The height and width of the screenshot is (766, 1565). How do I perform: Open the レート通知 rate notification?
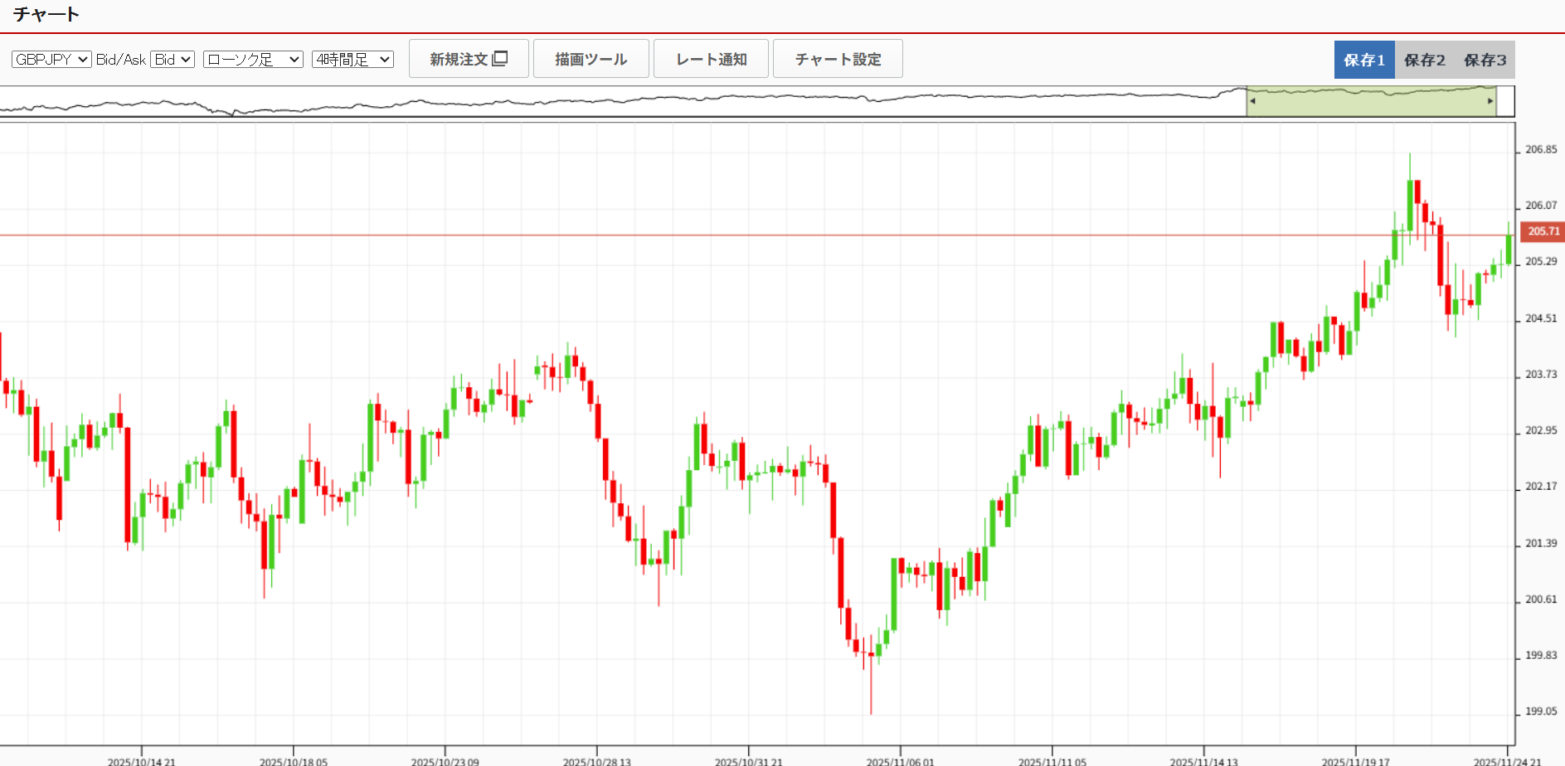click(x=711, y=59)
